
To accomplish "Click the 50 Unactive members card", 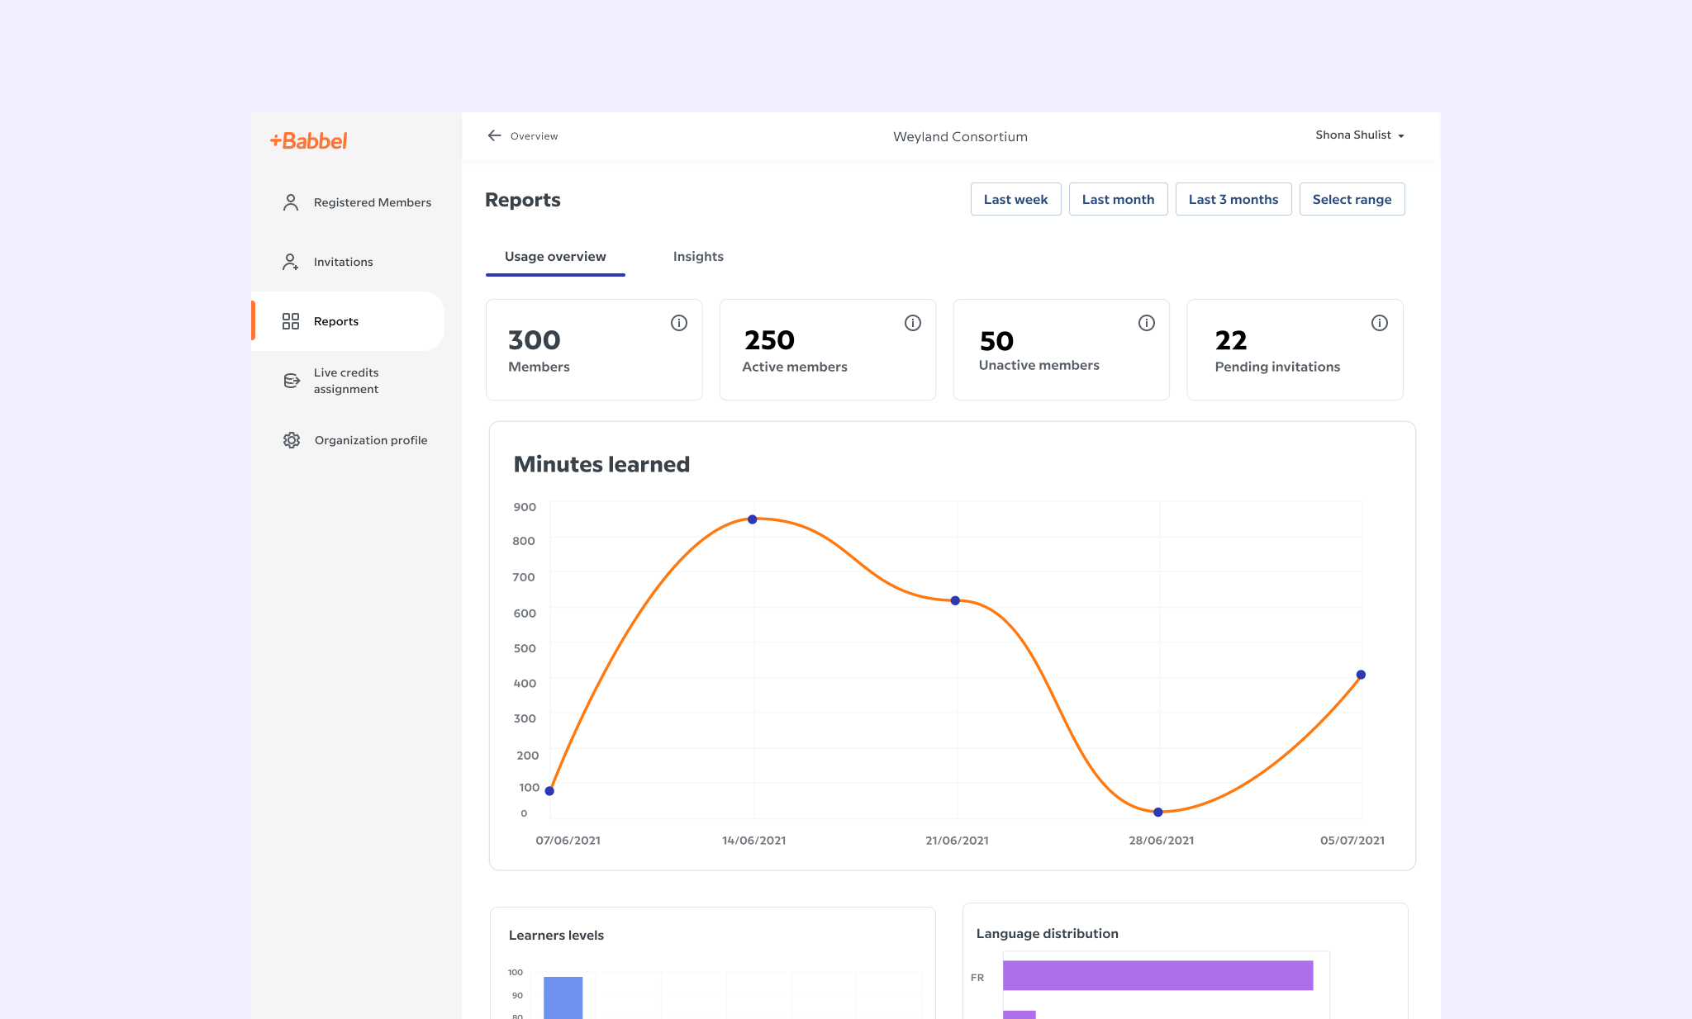I will pyautogui.click(x=1062, y=350).
